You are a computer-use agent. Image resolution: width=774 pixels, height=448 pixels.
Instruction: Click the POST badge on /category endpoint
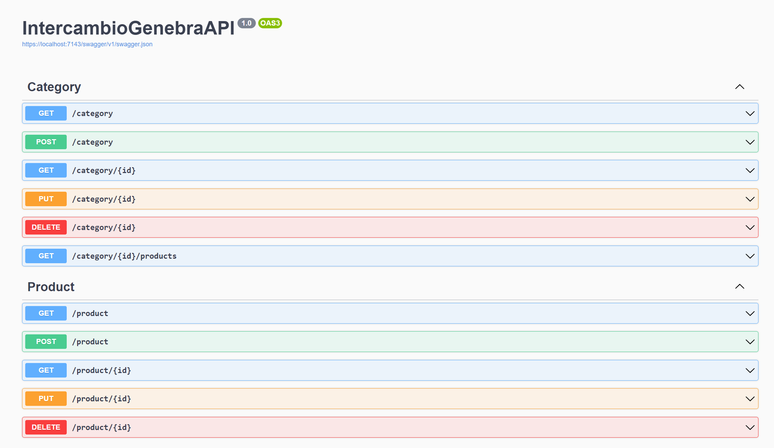pos(46,142)
